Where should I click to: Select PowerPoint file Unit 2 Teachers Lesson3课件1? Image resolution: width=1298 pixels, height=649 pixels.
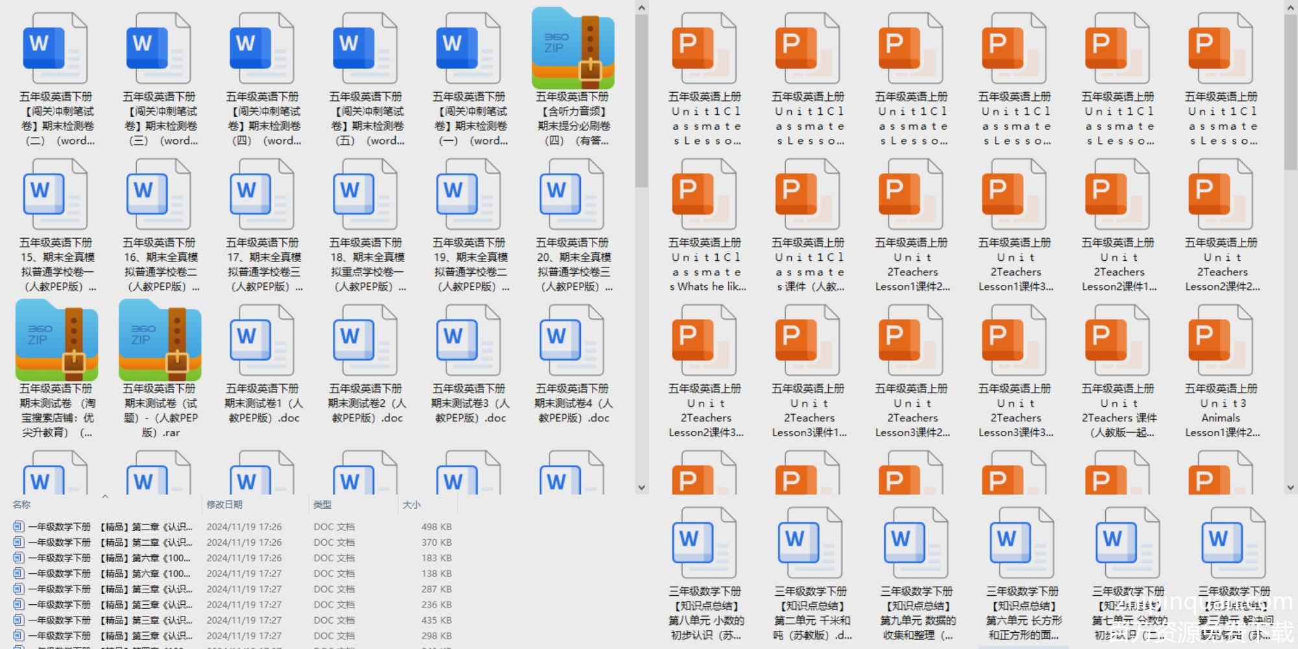809,341
